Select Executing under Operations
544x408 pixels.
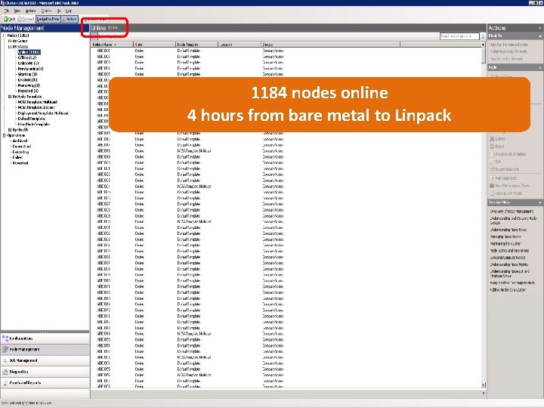coord(20,152)
